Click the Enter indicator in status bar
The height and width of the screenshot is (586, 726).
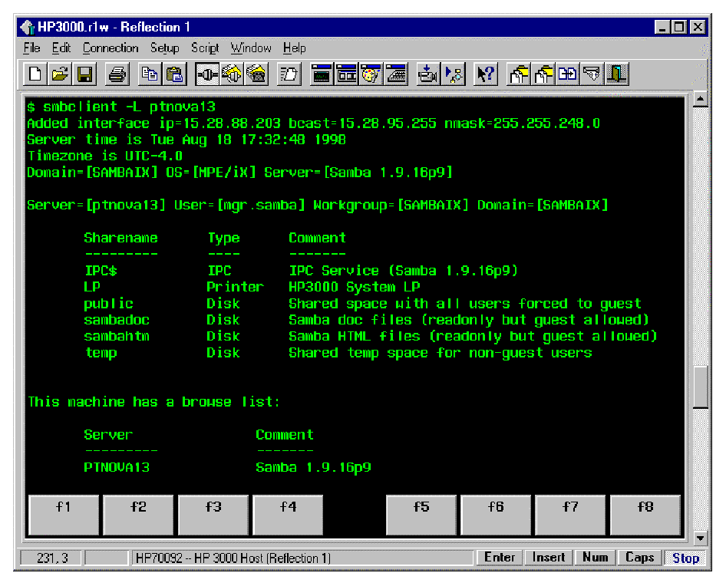tap(500, 558)
